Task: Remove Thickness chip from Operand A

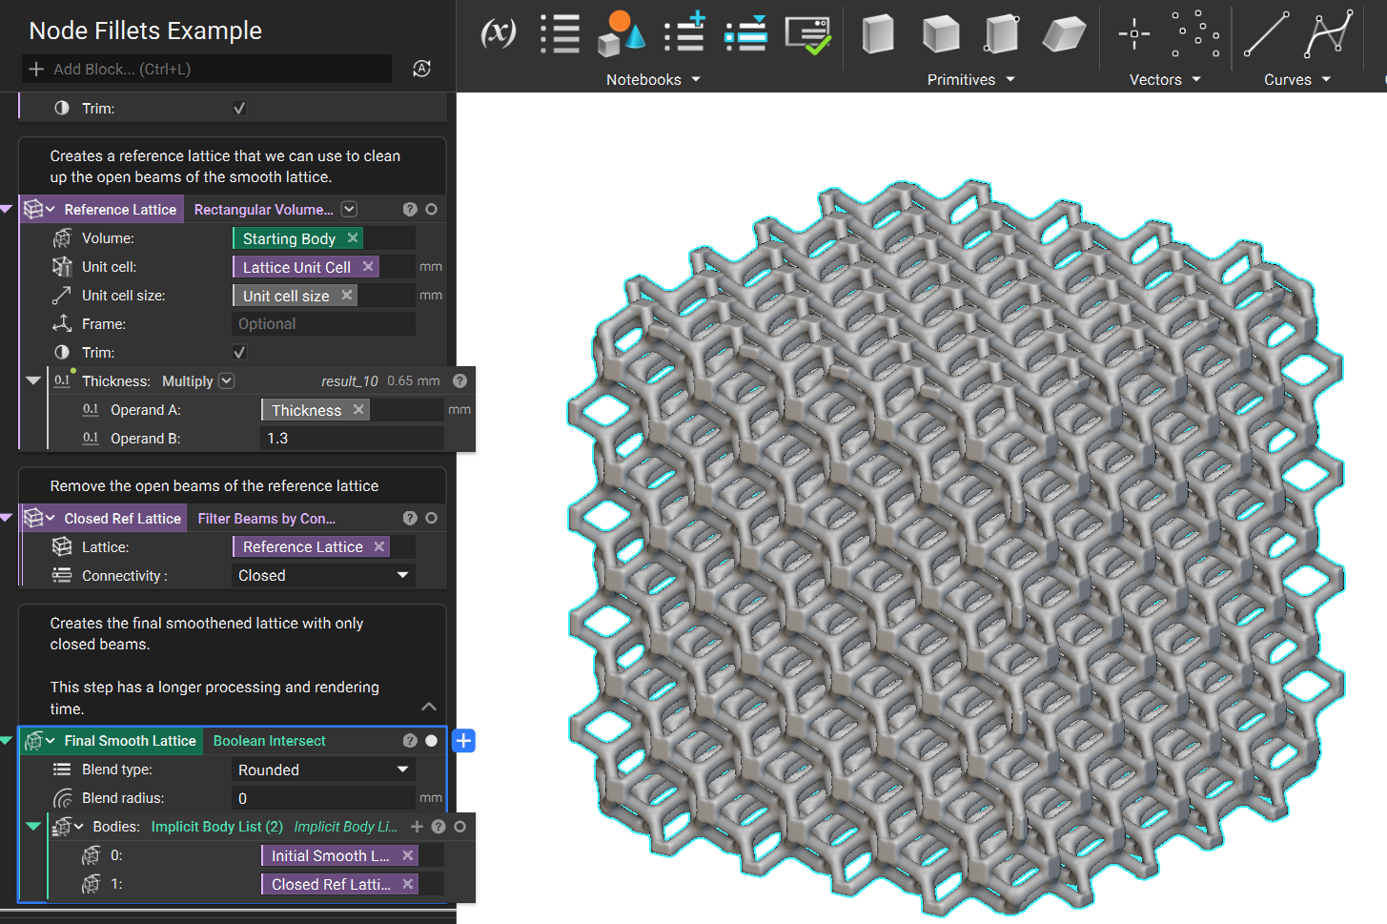Action: click(x=358, y=410)
